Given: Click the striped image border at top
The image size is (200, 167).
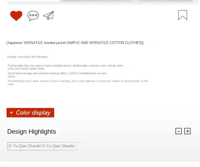Looking at the screenshot, I should tap(103, 3).
